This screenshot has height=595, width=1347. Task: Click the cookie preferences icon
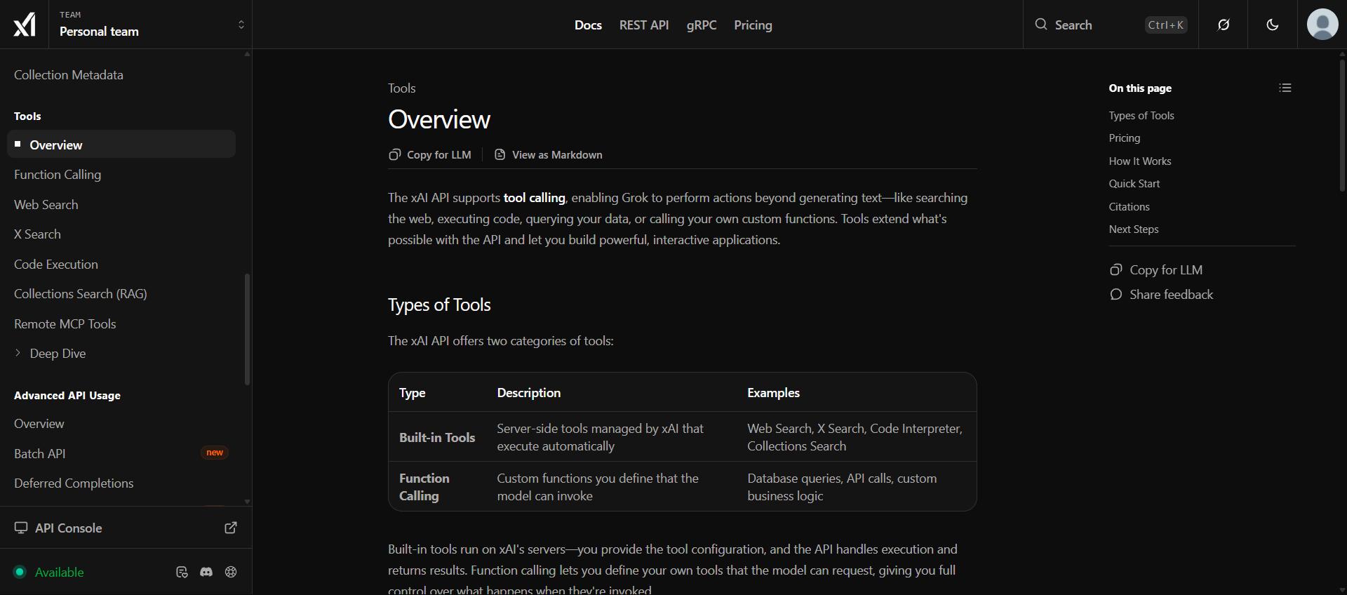point(182,572)
